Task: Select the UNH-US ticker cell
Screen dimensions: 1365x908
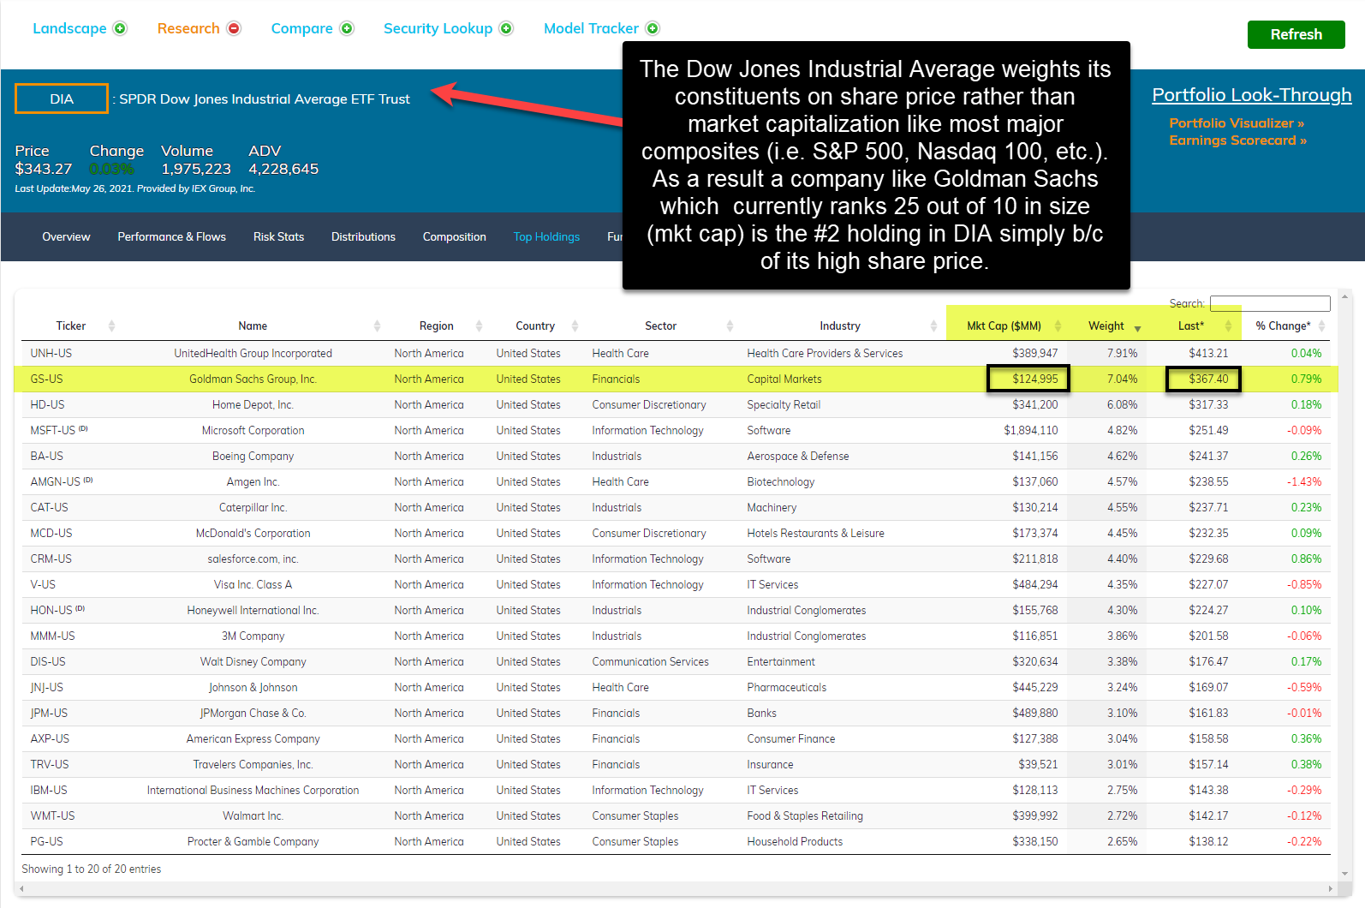Action: pyautogui.click(x=51, y=354)
